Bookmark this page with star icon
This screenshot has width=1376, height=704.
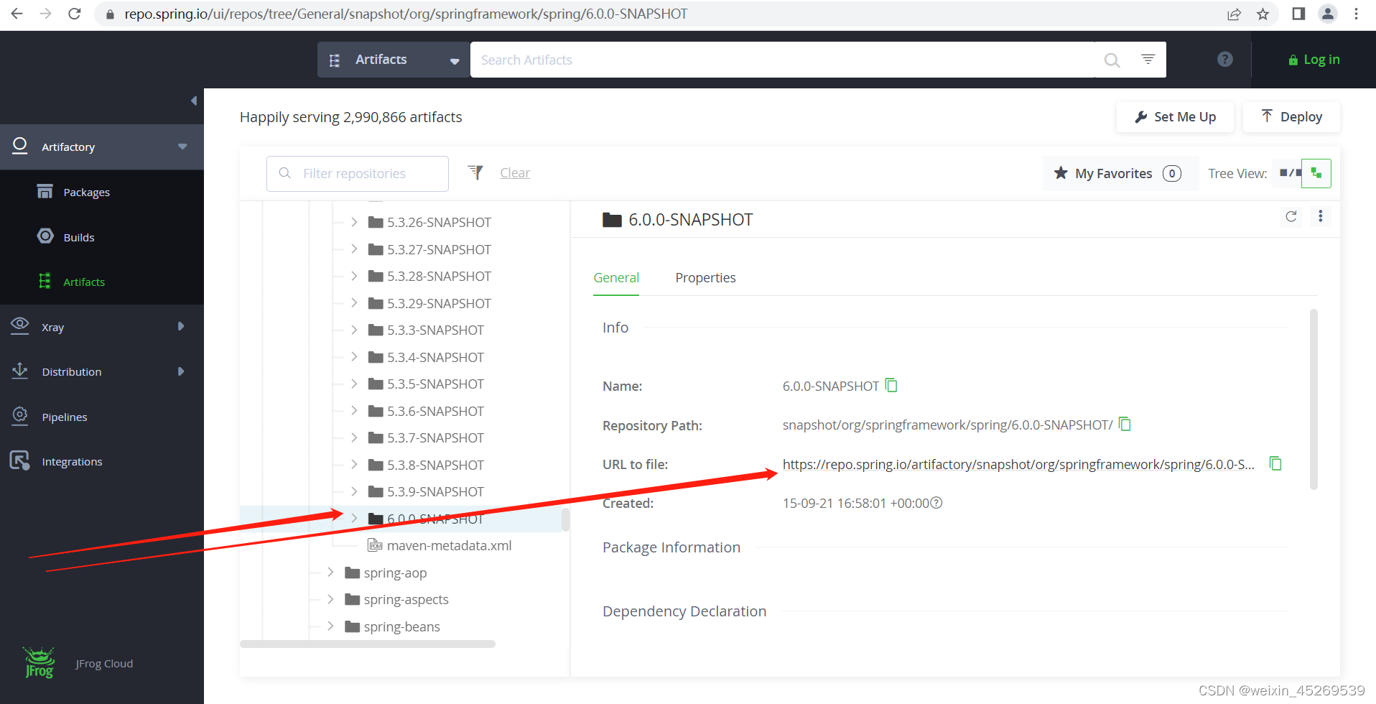(1263, 14)
